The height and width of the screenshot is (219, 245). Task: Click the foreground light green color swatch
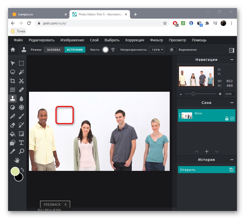pyautogui.click(x=15, y=171)
